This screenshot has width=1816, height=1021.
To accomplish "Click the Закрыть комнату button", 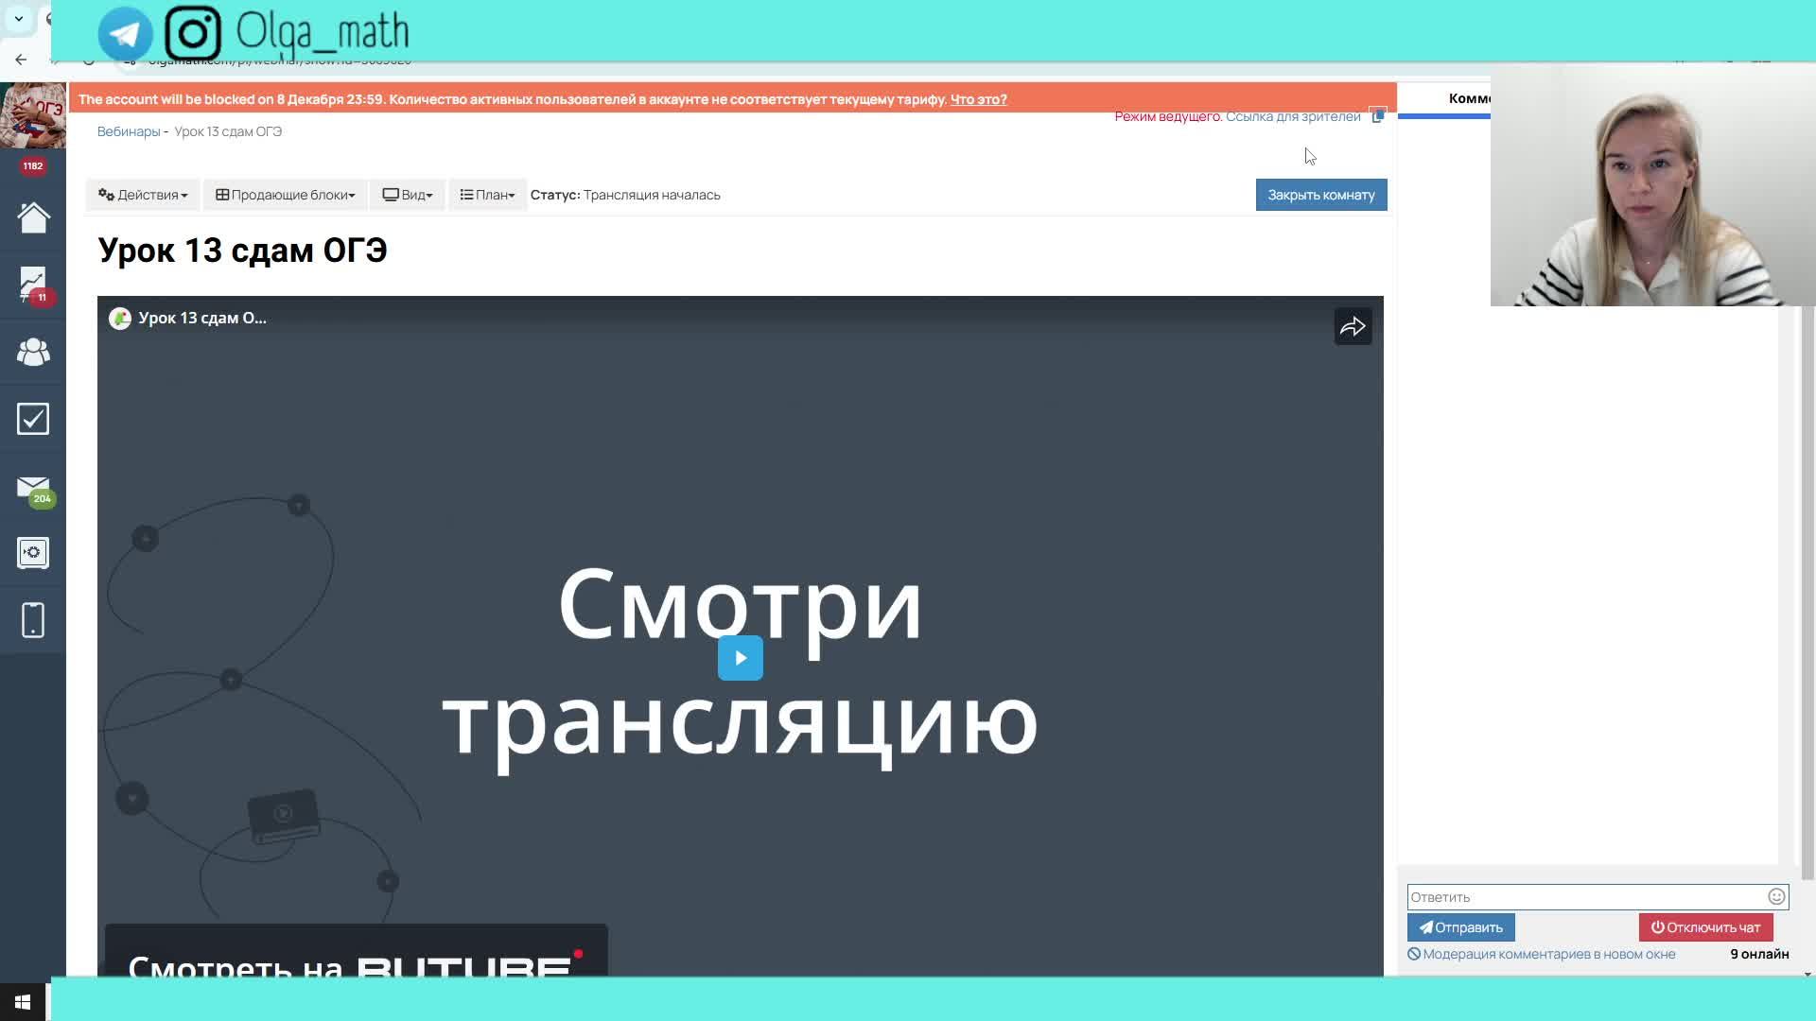I will 1321,195.
